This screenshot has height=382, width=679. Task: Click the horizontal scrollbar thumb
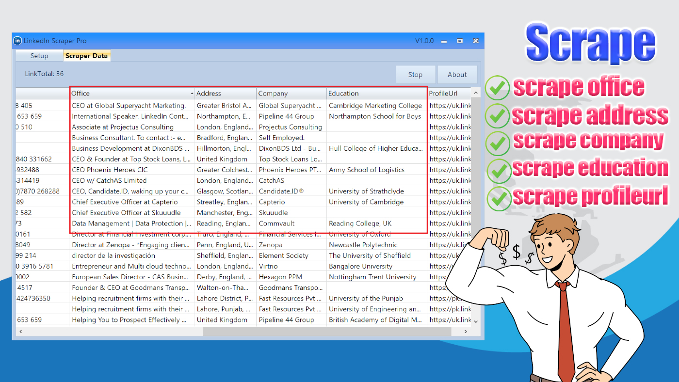coord(327,332)
